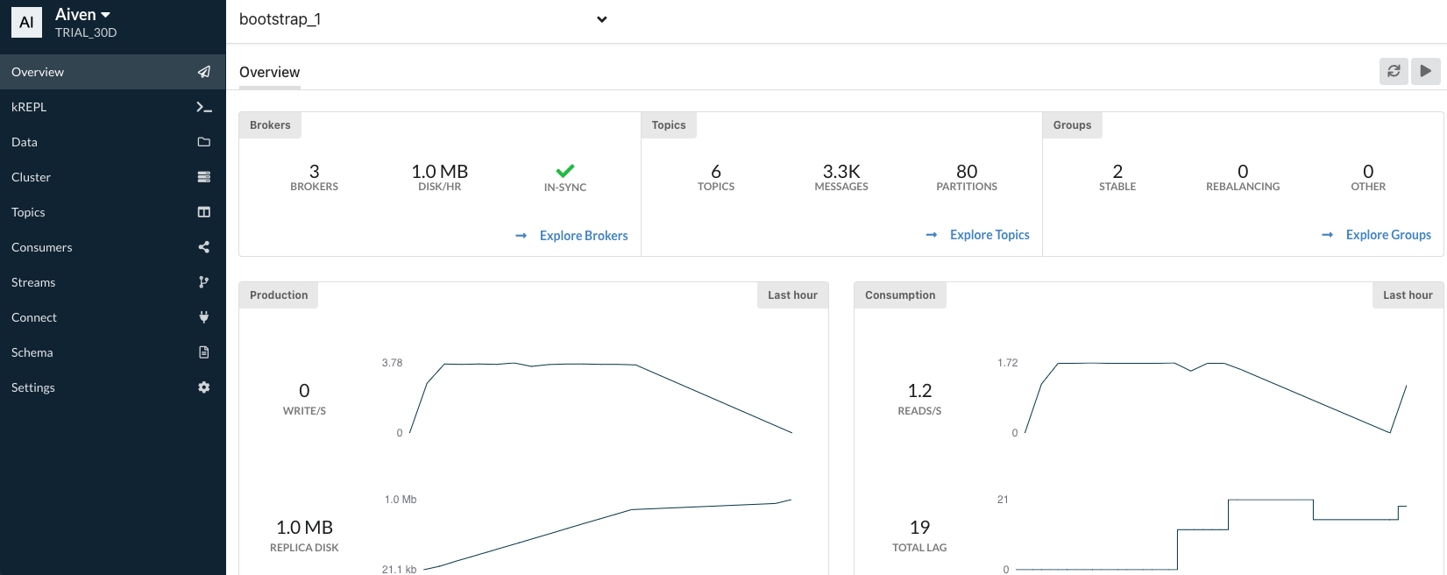Open the Consumption Last hour time range
This screenshot has height=575, width=1447.
[1408, 295]
